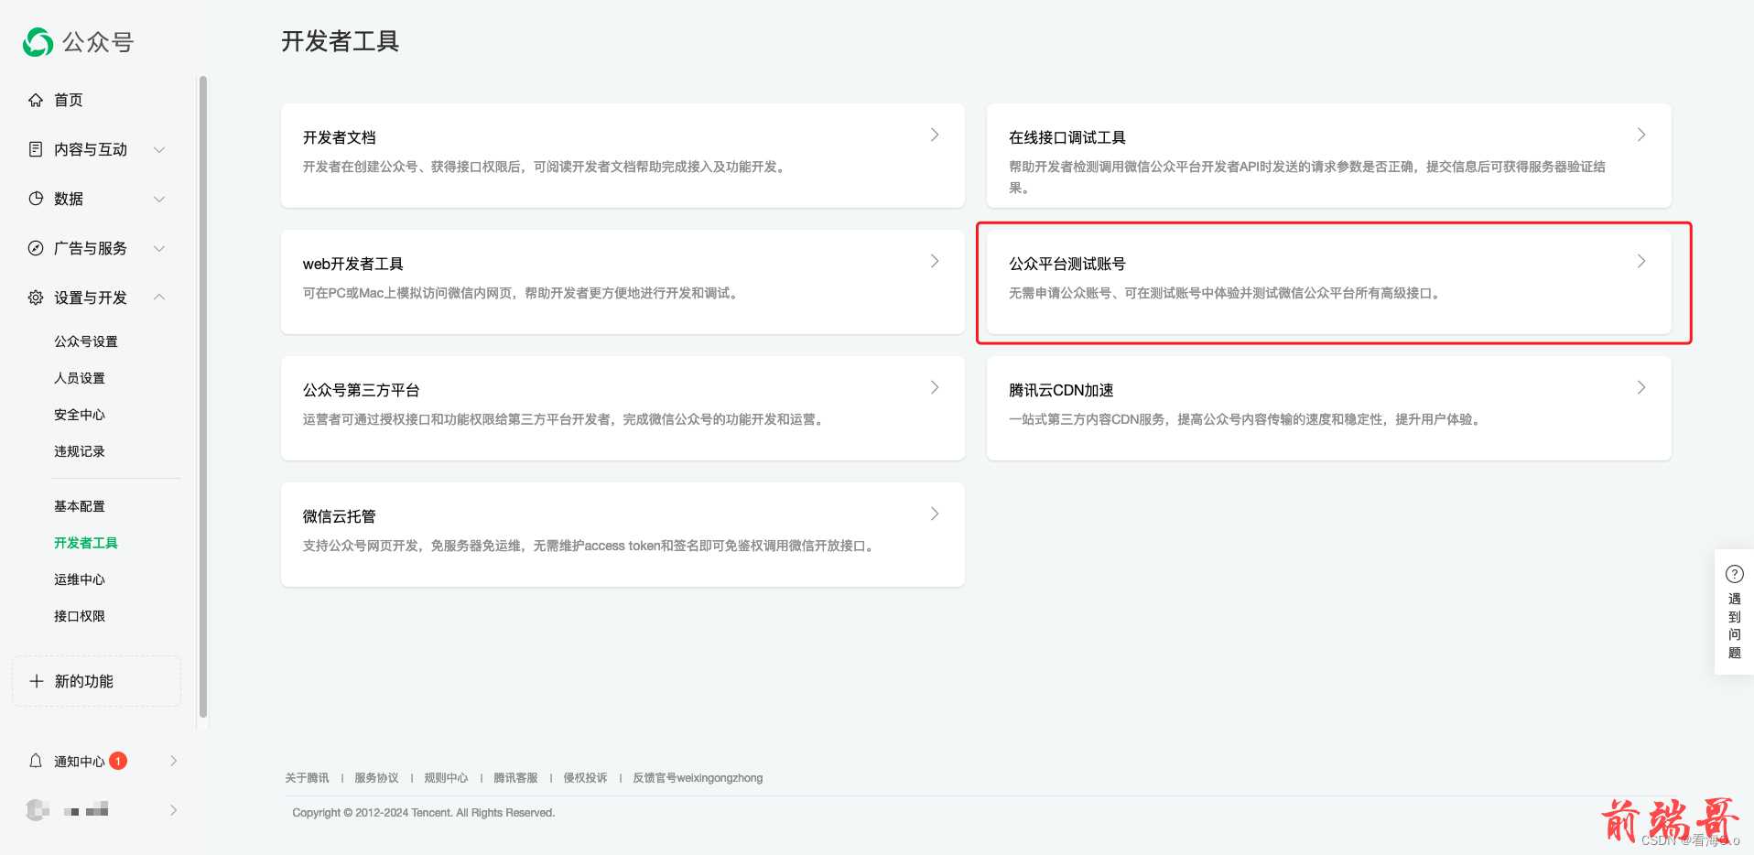
Task: Click the arrow on 公众号第三方平台 card
Action: [935, 387]
